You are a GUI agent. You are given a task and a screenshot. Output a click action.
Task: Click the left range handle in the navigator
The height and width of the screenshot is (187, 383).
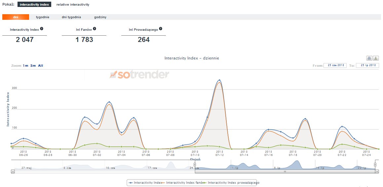click(x=195, y=165)
